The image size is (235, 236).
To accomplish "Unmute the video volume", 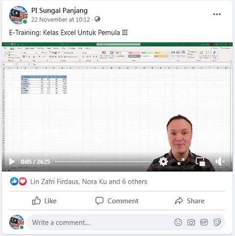I will pos(220,162).
